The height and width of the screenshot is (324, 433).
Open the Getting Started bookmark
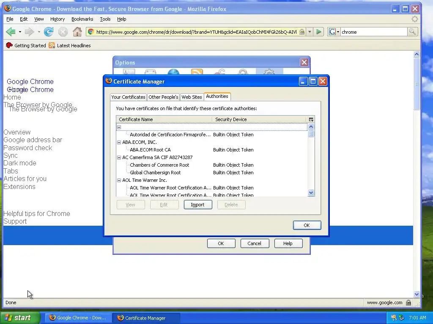(x=26, y=46)
